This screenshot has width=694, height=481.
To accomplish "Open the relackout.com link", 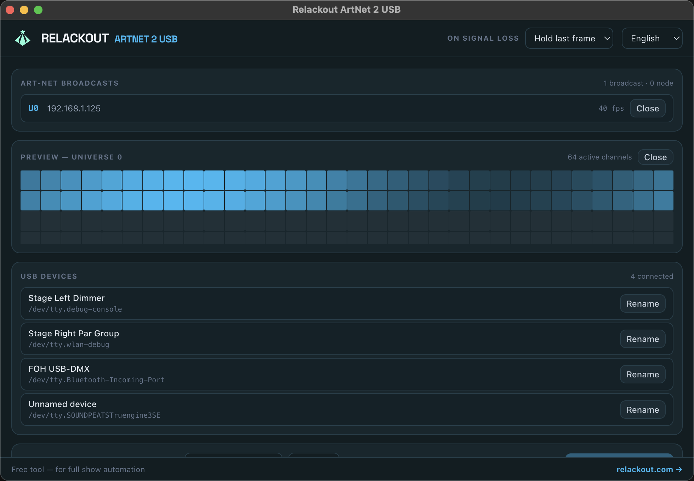I will click(x=649, y=469).
